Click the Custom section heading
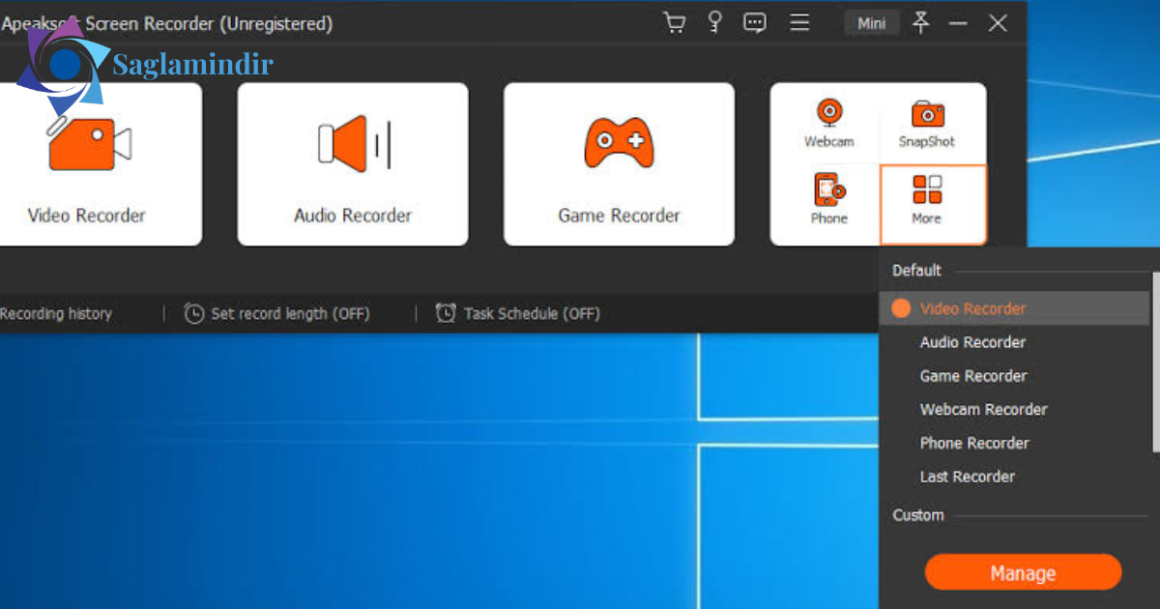Image resolution: width=1160 pixels, height=609 pixels. coord(918,515)
